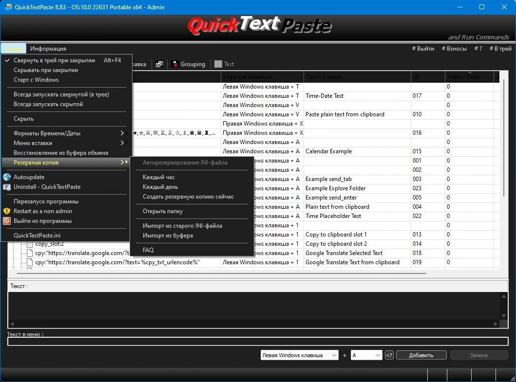Click the list's horizontal scrollbar
The width and height of the screenshot is (516, 382).
tap(221, 273)
